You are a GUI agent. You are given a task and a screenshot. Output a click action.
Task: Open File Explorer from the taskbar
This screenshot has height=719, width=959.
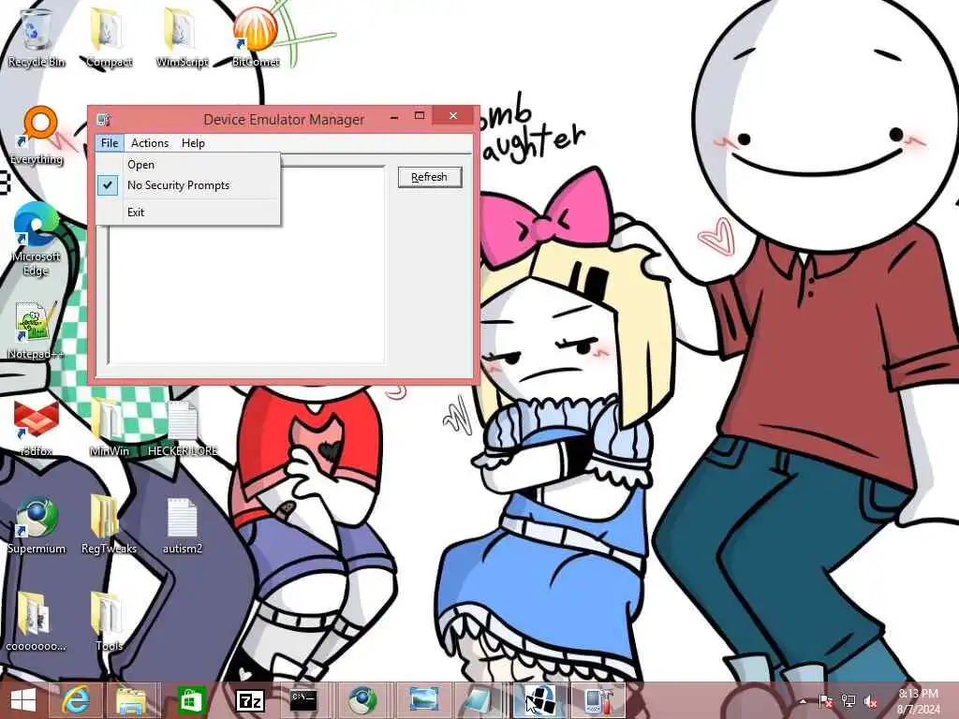(x=130, y=700)
